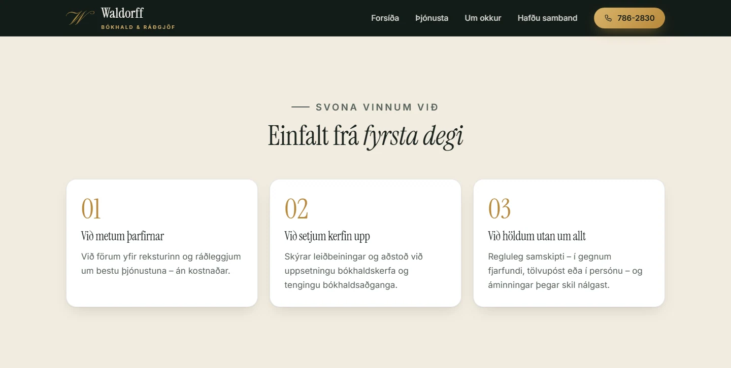Click the Svona vinnum við label

377,107
